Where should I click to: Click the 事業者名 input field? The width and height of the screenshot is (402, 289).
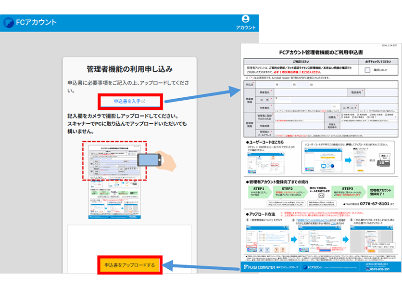click(x=311, y=92)
